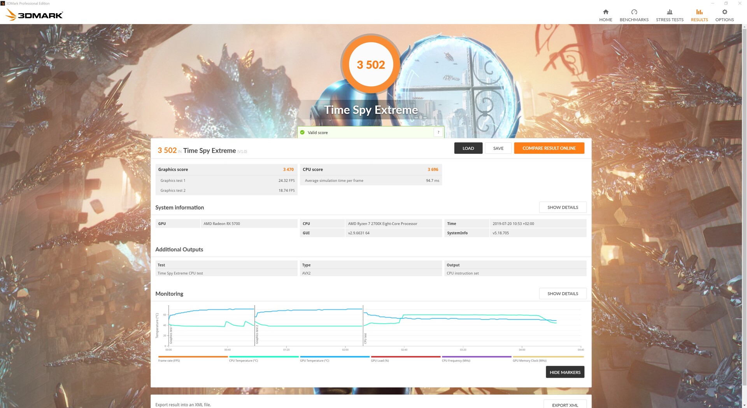This screenshot has width=747, height=408.
Task: Click the restore window button
Action: tap(726, 3)
